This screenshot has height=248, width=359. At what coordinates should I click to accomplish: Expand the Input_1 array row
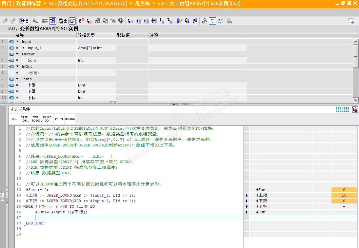tap(23, 48)
